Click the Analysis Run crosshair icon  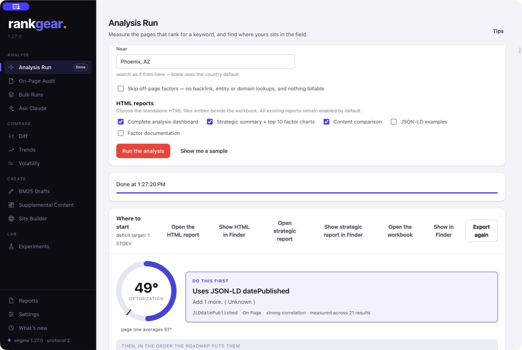click(x=11, y=67)
